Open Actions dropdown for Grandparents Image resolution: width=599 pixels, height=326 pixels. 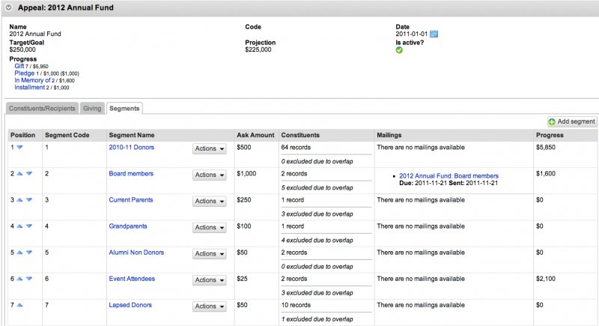(210, 228)
